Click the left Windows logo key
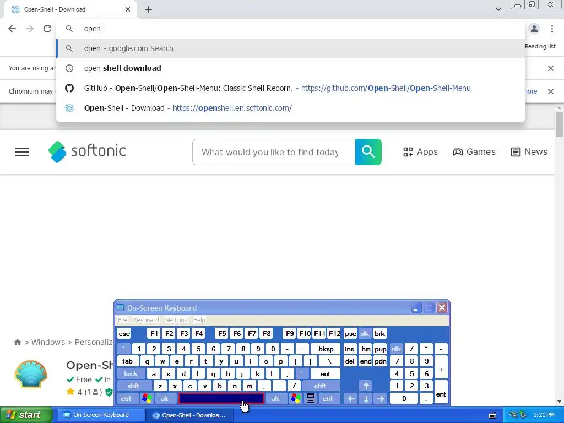Screen dimensions: 564x423 147,399
